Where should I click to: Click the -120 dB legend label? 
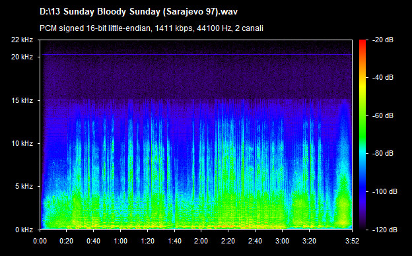coord(385,230)
